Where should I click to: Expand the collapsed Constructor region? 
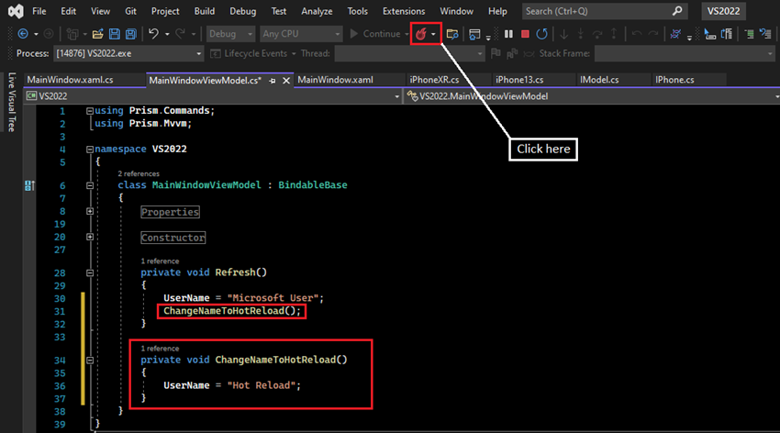click(x=90, y=237)
